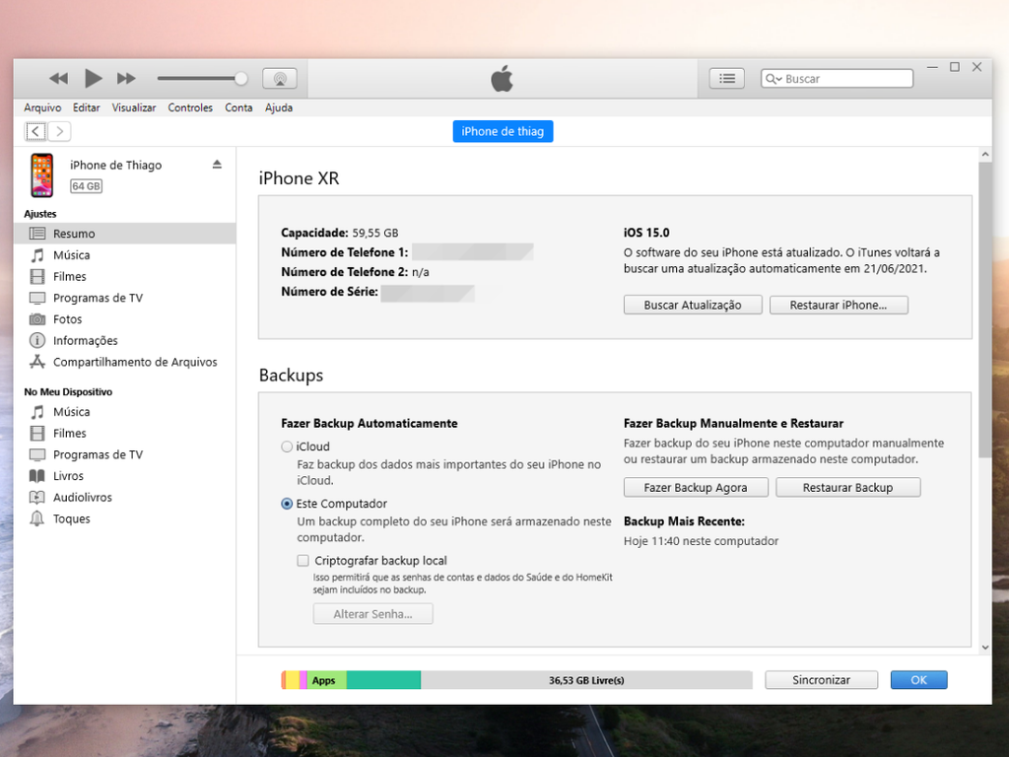Click the yellow storage bar segment

pos(293,680)
